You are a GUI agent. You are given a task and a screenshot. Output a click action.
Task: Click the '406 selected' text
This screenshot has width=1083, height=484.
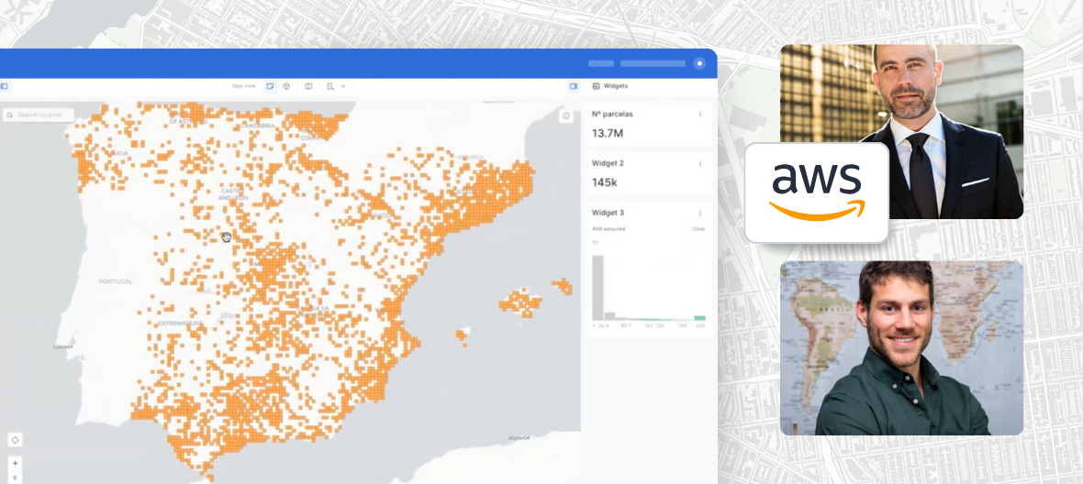608,229
